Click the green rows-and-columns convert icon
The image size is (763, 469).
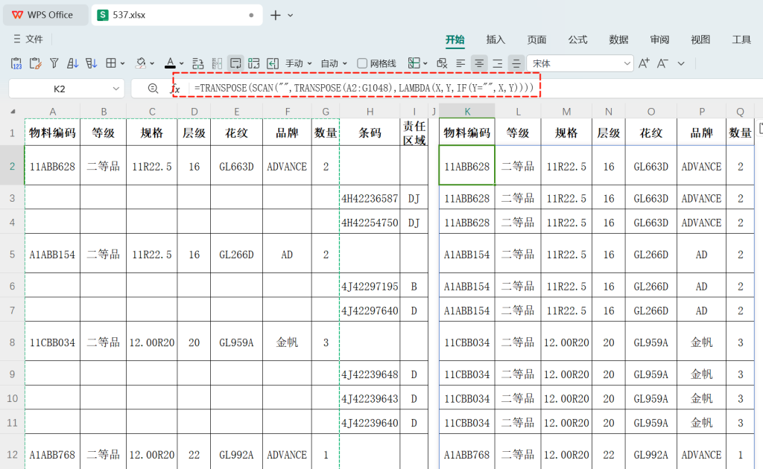point(253,63)
